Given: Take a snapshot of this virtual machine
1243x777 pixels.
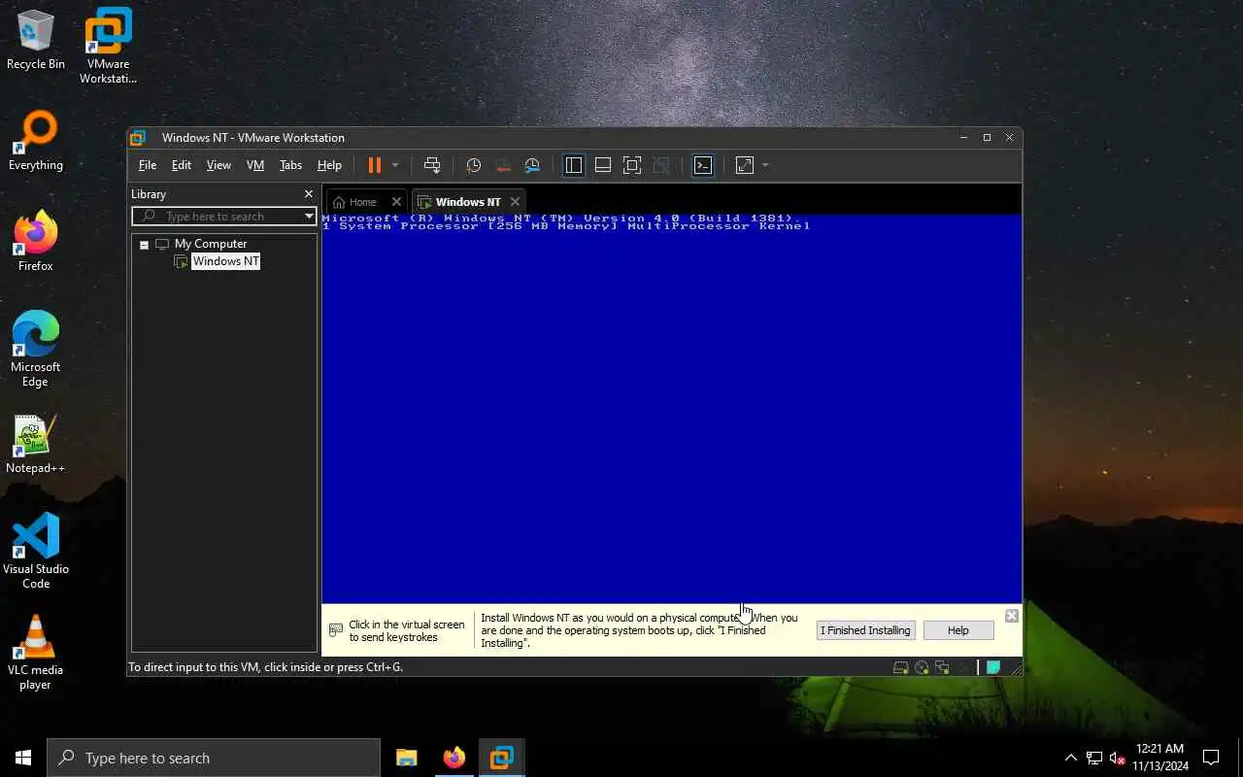Looking at the screenshot, I should [473, 165].
